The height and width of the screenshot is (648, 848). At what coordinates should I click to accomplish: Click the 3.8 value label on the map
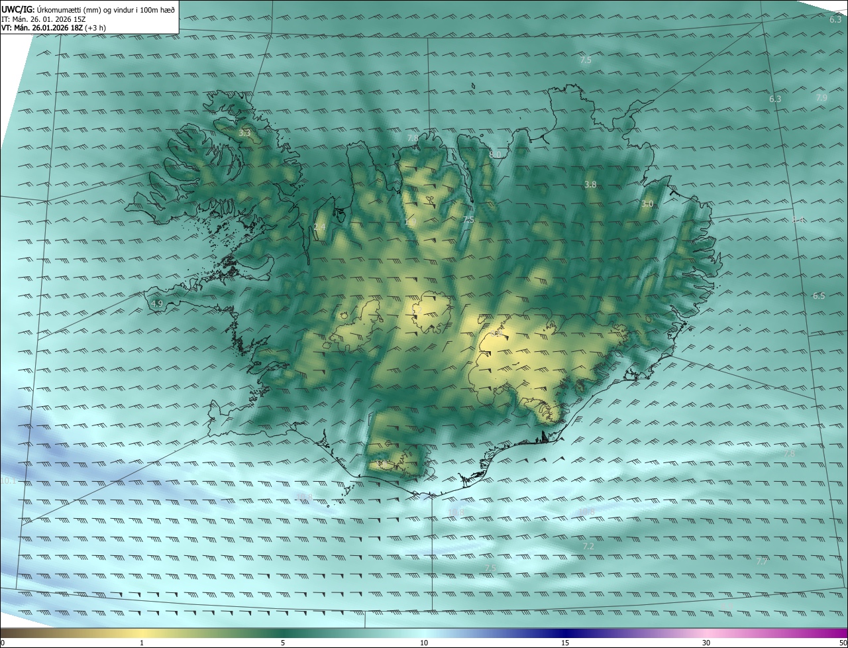coord(591,184)
